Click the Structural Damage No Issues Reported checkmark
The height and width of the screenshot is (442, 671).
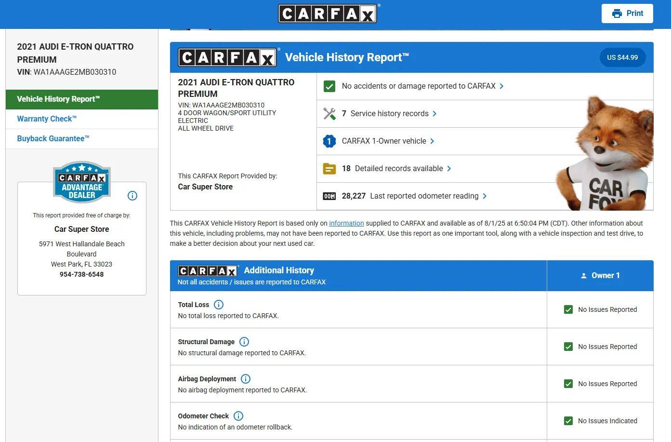point(568,347)
